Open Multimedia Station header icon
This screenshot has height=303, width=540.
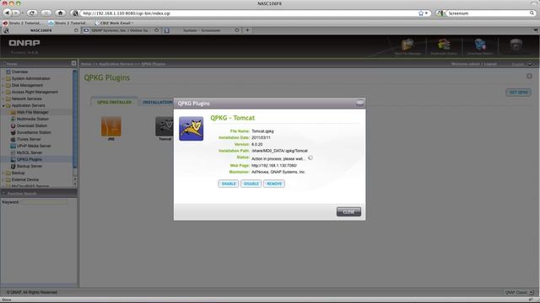click(x=444, y=47)
